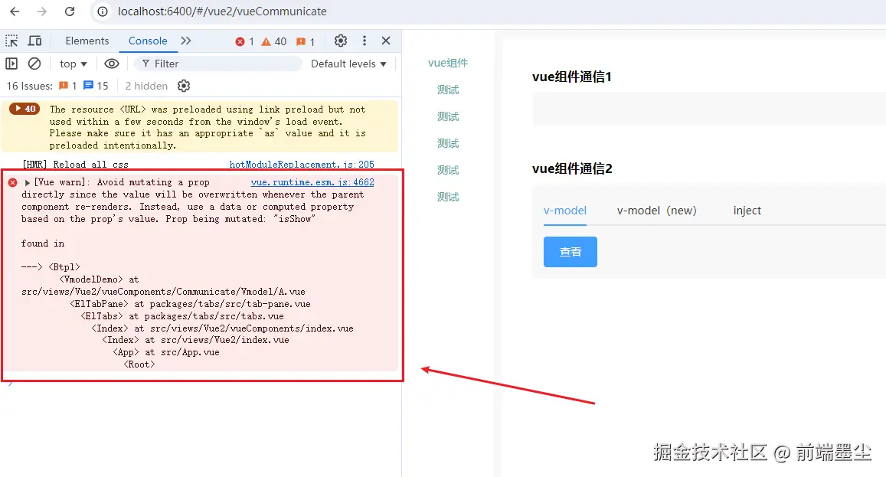Close the DevTools panel
886x477 pixels.
[x=386, y=41]
